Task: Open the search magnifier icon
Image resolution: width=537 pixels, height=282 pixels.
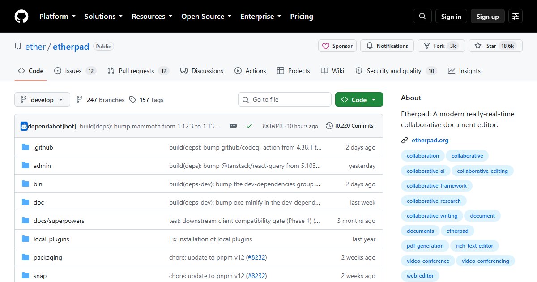Action: click(422, 17)
